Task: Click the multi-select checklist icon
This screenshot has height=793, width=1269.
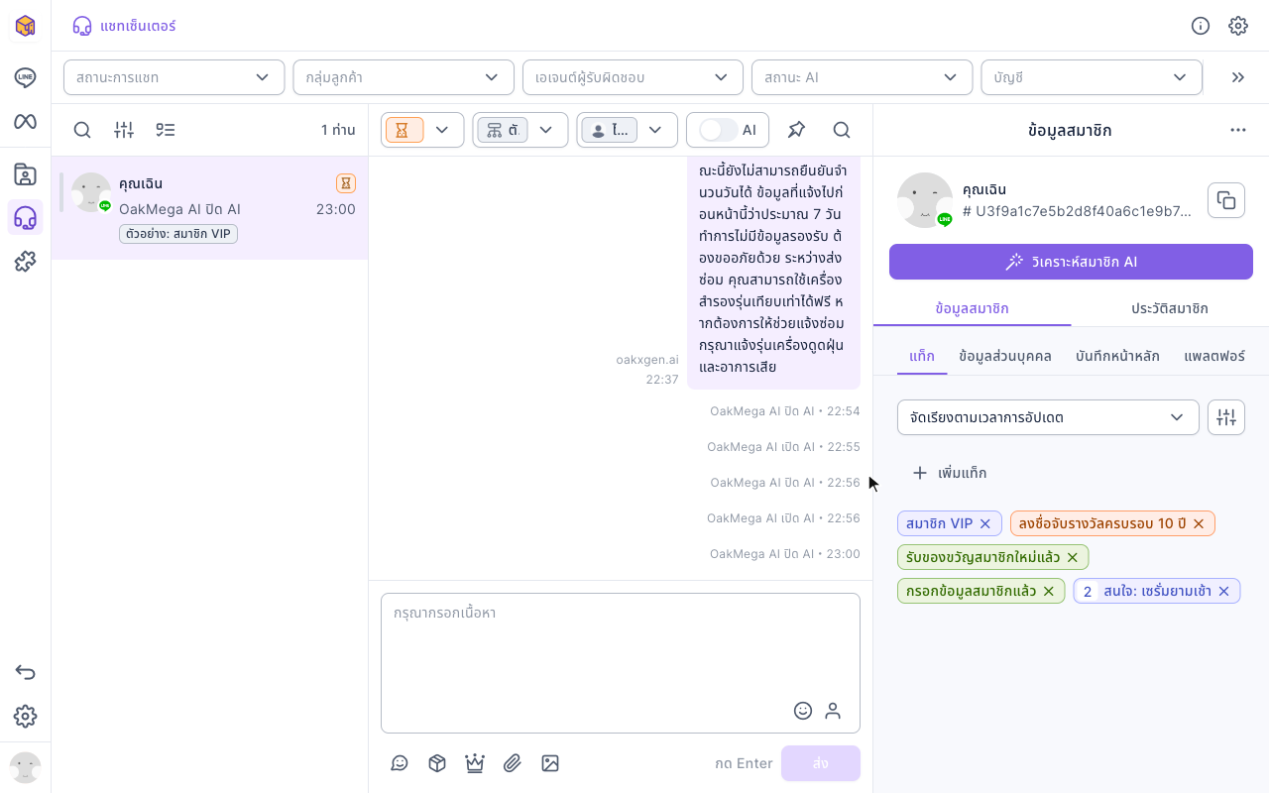Action: pyautogui.click(x=166, y=130)
